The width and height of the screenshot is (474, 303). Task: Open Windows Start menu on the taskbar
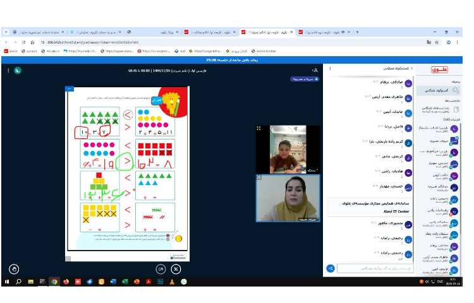pos(7,282)
